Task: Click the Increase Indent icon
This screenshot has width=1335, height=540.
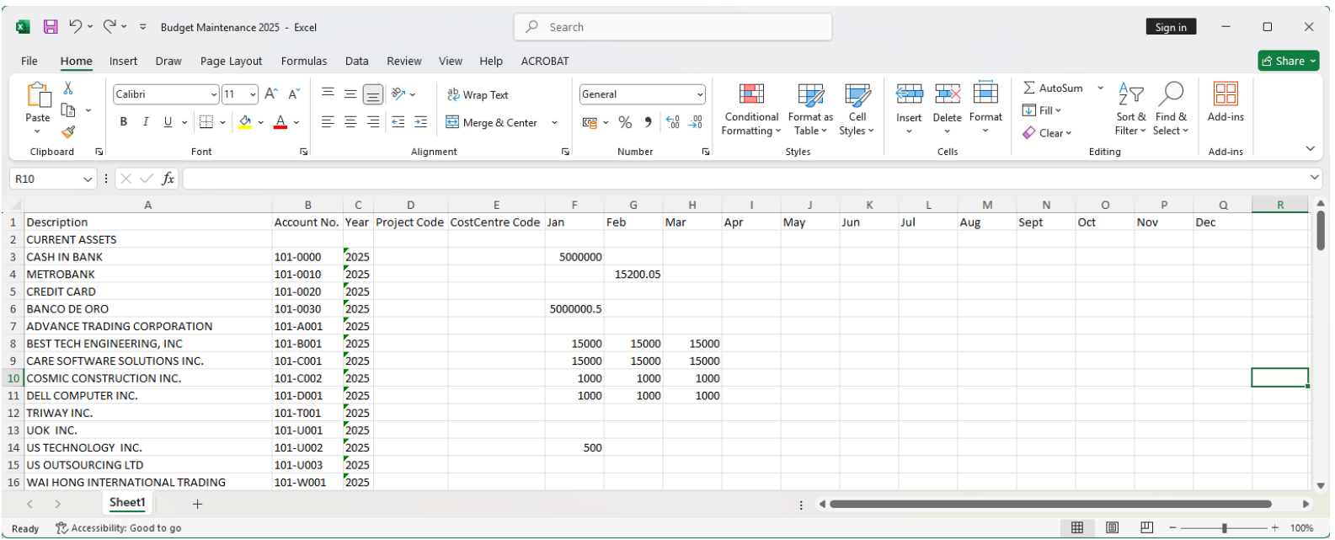Action: click(421, 122)
